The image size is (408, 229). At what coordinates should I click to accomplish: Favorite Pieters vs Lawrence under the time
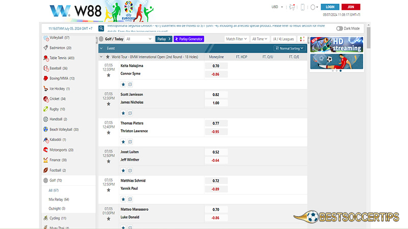[109, 133]
